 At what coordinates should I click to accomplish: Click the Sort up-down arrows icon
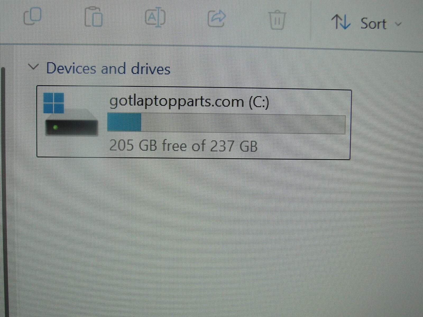click(x=341, y=22)
